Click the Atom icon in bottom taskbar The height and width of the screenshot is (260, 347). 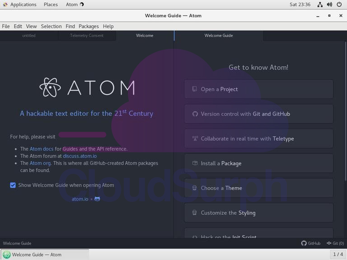(6, 255)
